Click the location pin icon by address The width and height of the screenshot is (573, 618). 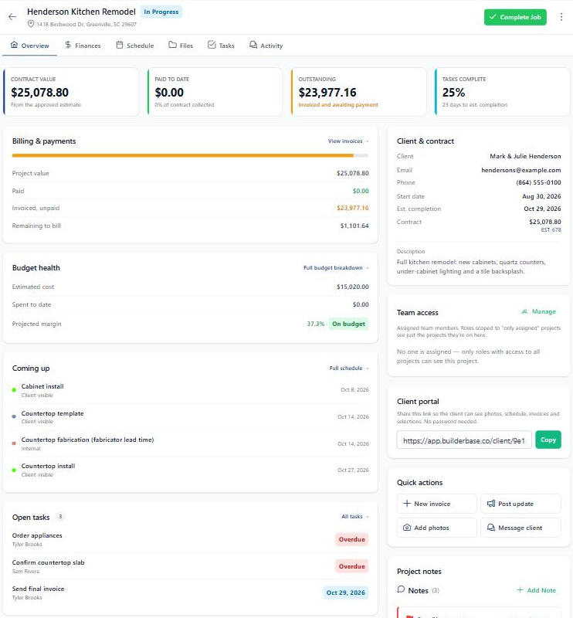(31, 24)
